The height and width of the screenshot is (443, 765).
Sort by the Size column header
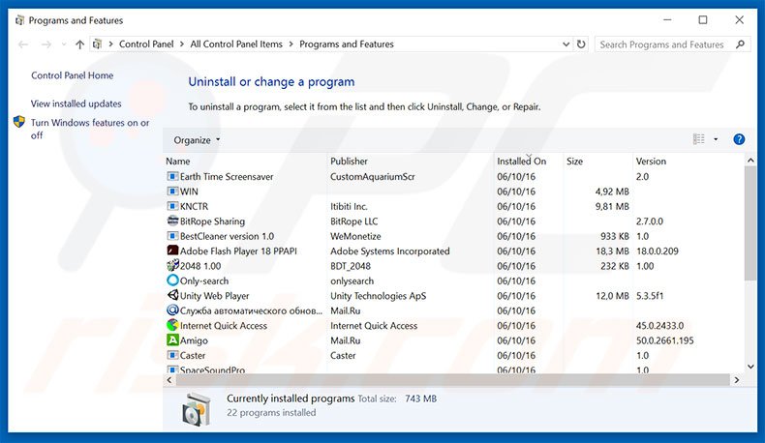point(574,161)
